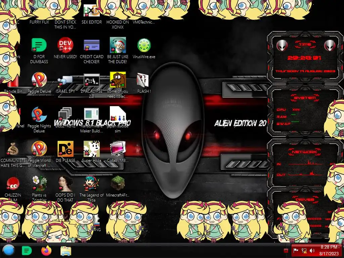Open Ransomware Maker Build... icon
Viewport: 344px width, 258px height.
[91, 114]
